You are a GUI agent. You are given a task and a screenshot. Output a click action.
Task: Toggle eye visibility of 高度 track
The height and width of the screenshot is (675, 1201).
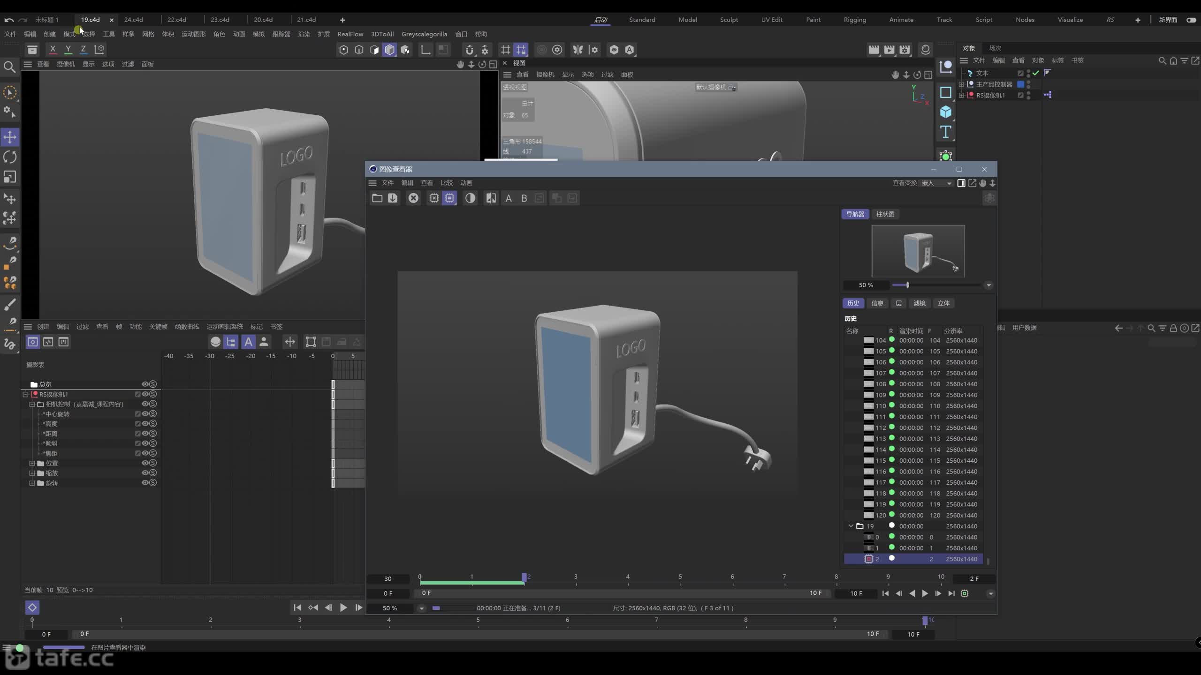(145, 424)
